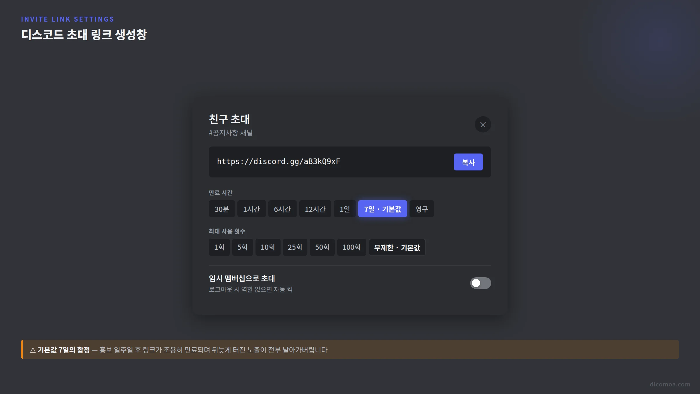Pick the 1일 expiration option

345,209
